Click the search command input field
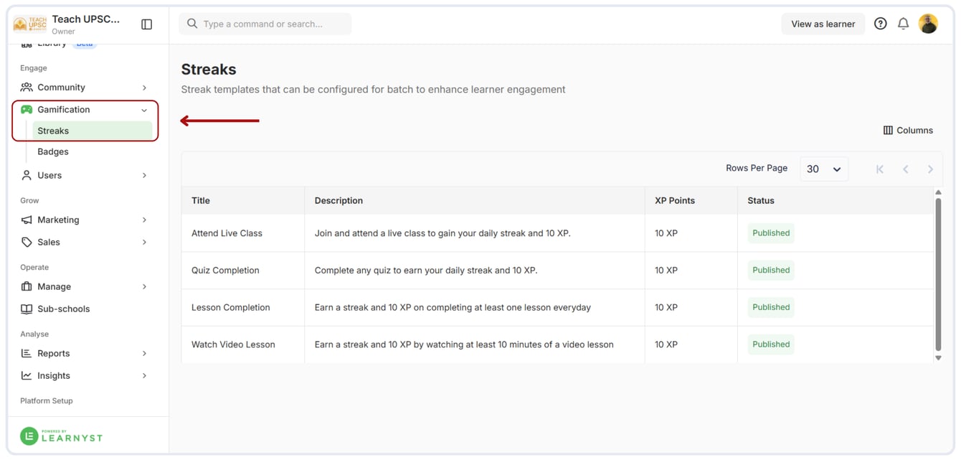Viewport: 961px width, 460px height. point(265,24)
